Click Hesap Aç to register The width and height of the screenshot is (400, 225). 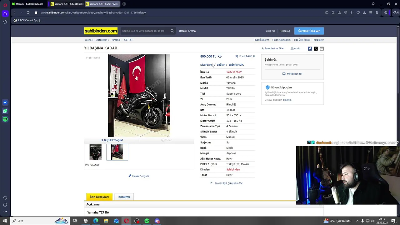285,31
